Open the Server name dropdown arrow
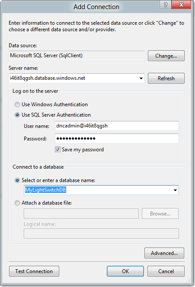 coord(141,78)
